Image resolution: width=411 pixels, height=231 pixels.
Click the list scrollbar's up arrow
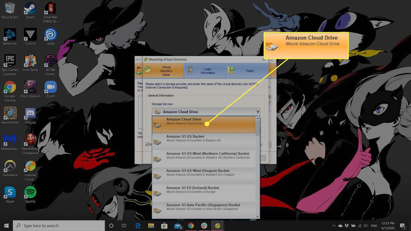click(257, 119)
